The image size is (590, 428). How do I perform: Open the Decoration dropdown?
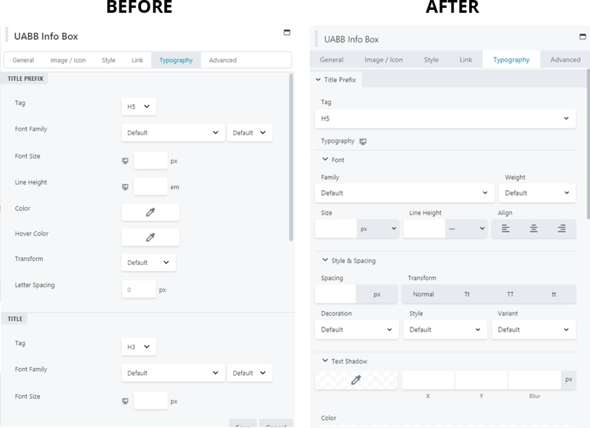point(356,330)
